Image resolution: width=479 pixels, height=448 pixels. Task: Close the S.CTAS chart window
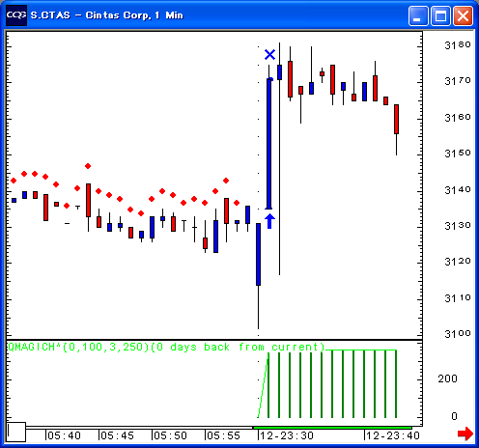click(x=463, y=15)
